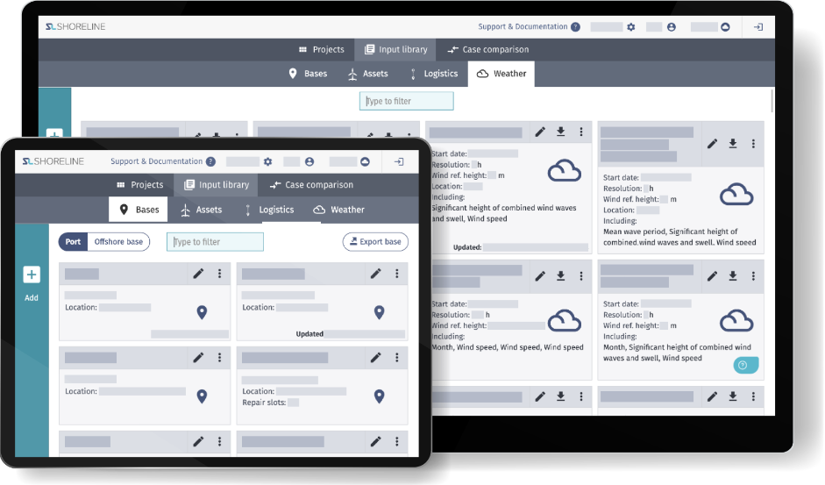Click the user account icon in laptop header

click(x=672, y=27)
